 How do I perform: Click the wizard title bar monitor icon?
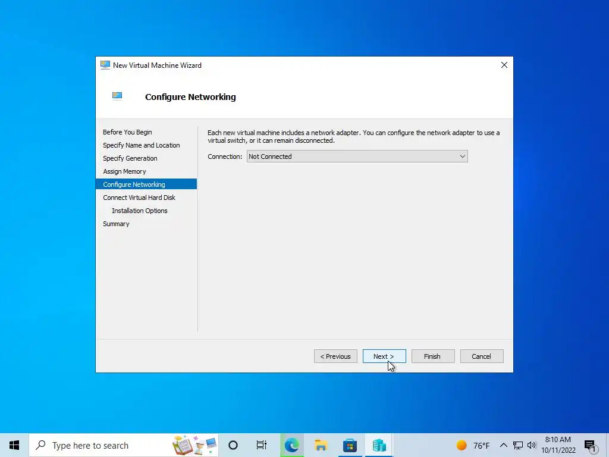pos(105,65)
